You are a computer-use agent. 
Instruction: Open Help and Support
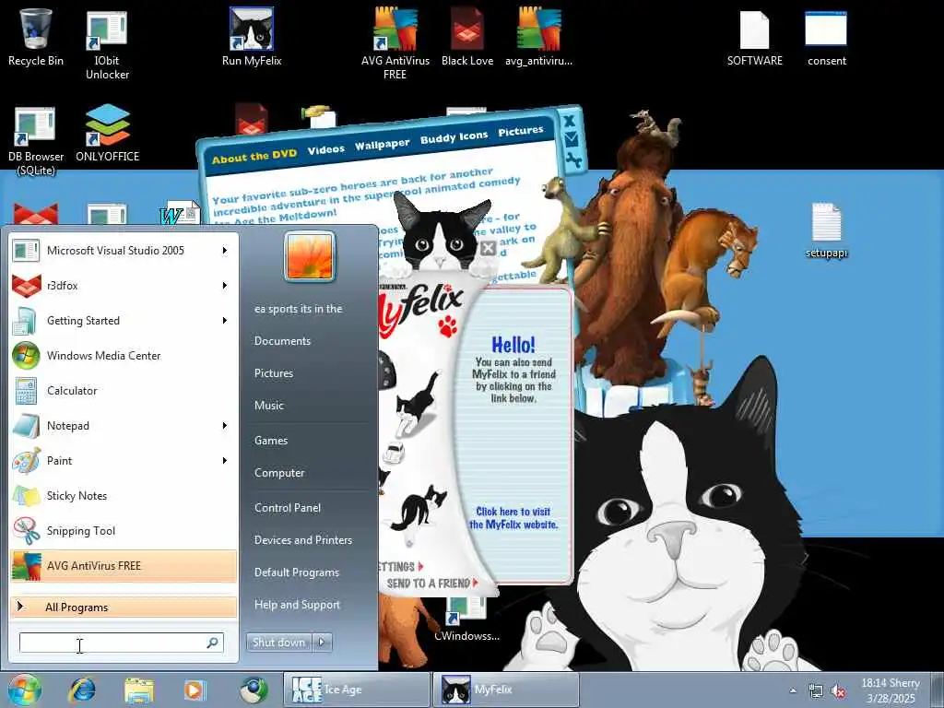(x=298, y=605)
